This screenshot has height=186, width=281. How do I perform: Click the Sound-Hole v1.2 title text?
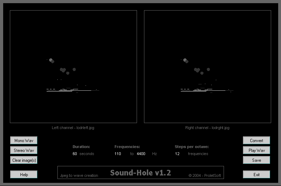click(140, 173)
